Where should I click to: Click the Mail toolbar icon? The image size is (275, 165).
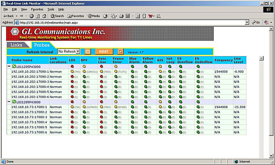coord(113,16)
